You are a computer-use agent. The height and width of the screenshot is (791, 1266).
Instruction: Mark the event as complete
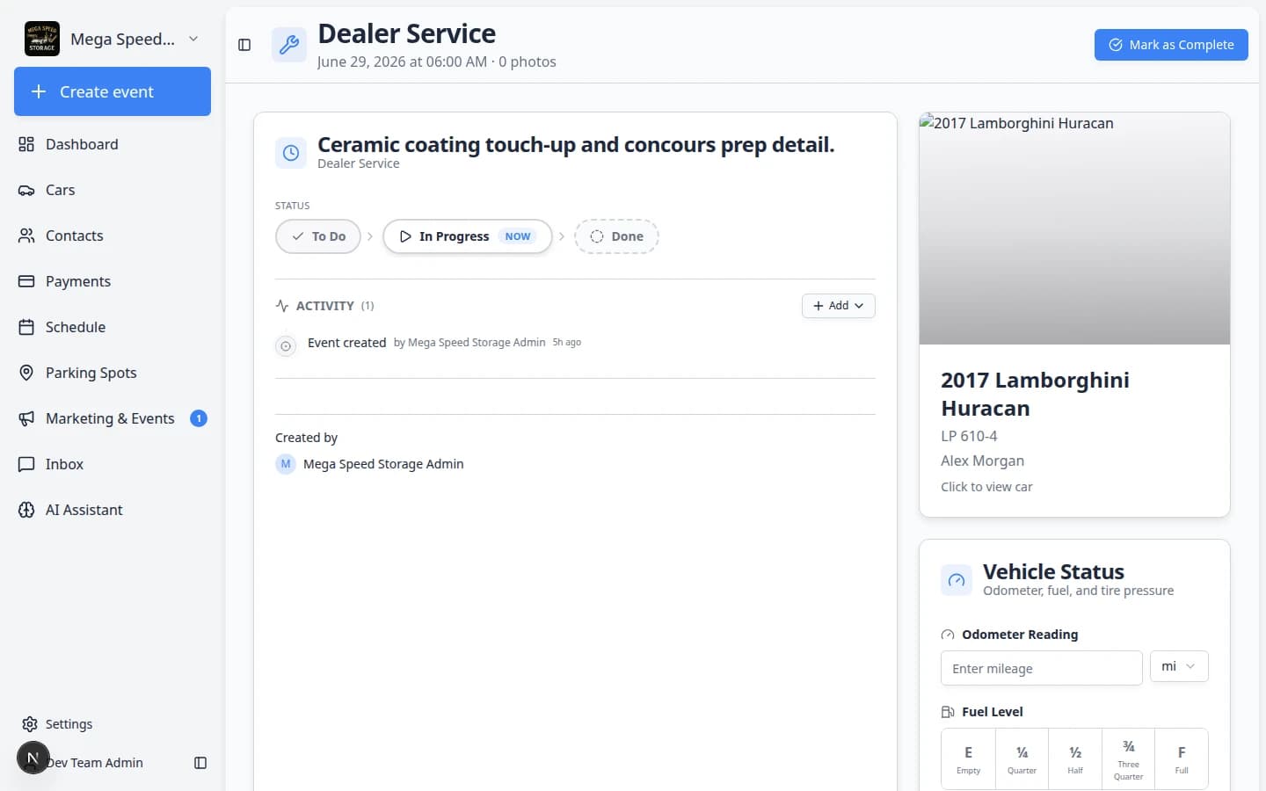pos(1171,45)
